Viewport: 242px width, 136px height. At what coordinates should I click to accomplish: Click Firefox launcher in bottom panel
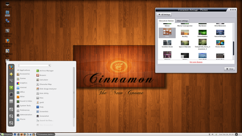click(25, 134)
